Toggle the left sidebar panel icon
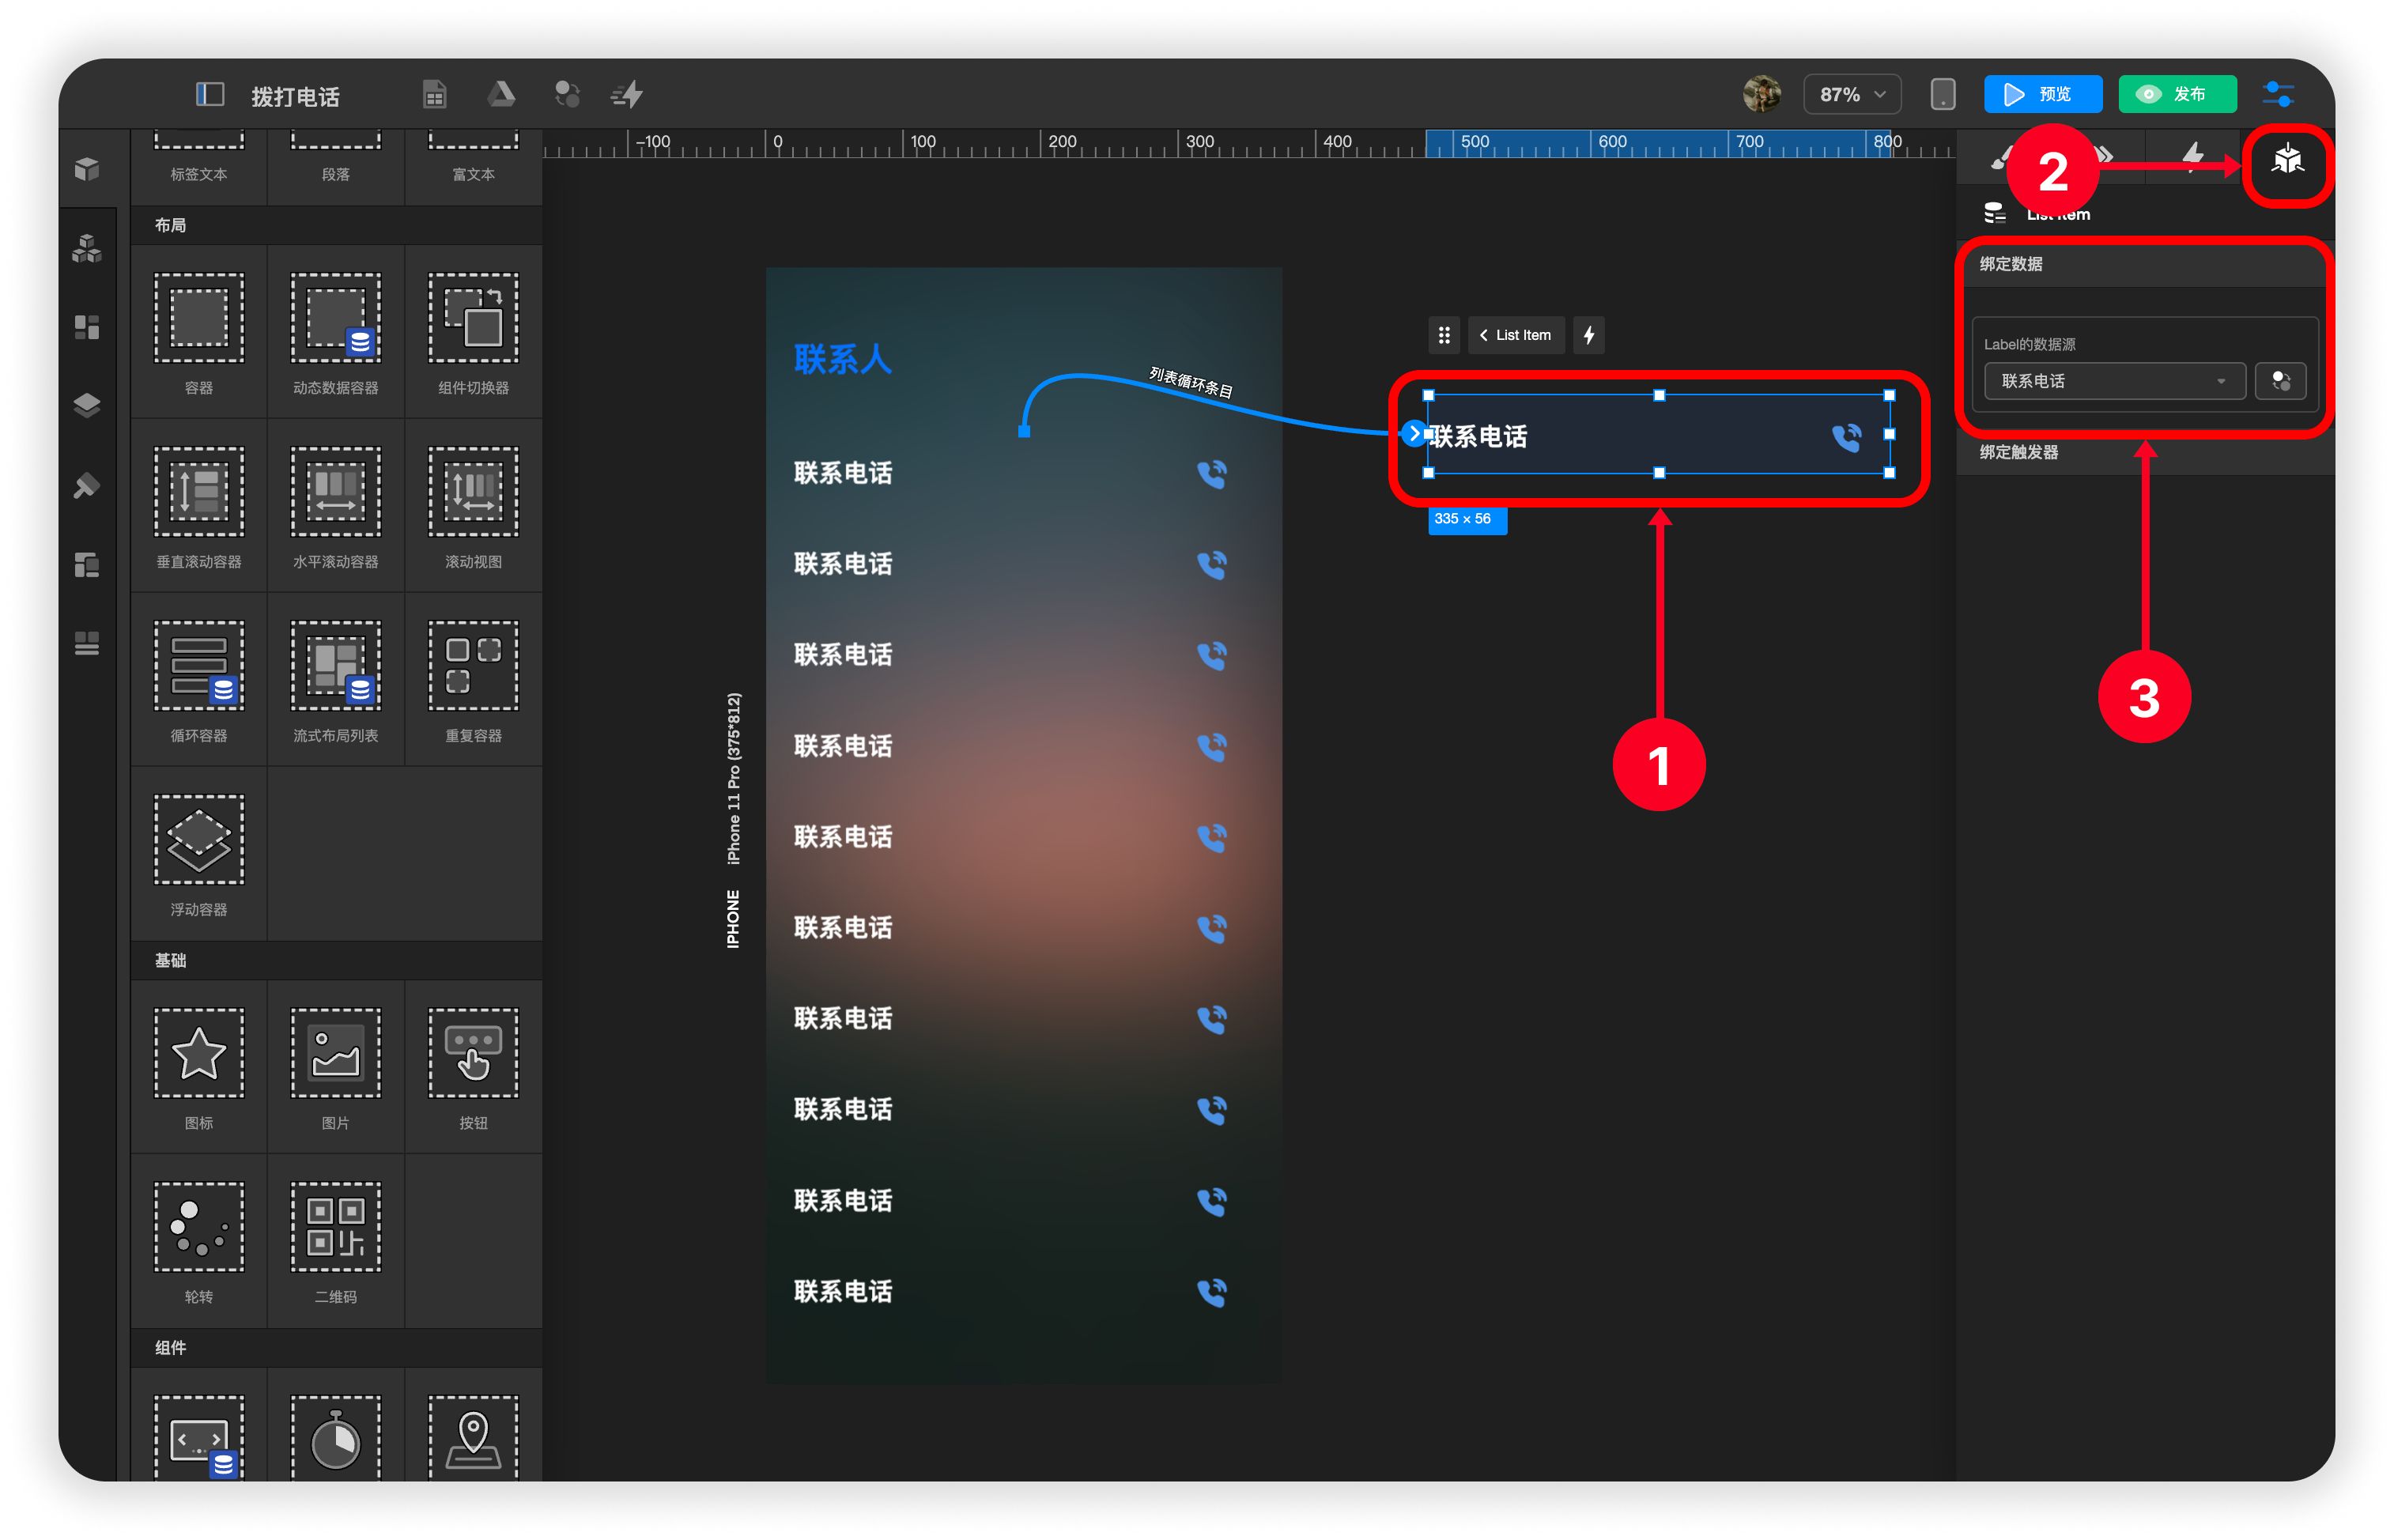Viewport: 2394px width, 1540px height. click(209, 94)
